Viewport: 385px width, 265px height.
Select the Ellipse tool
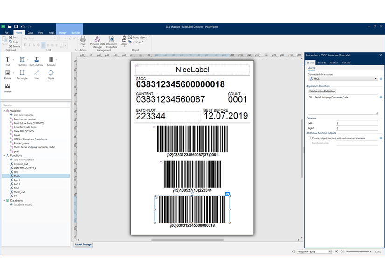51,75
